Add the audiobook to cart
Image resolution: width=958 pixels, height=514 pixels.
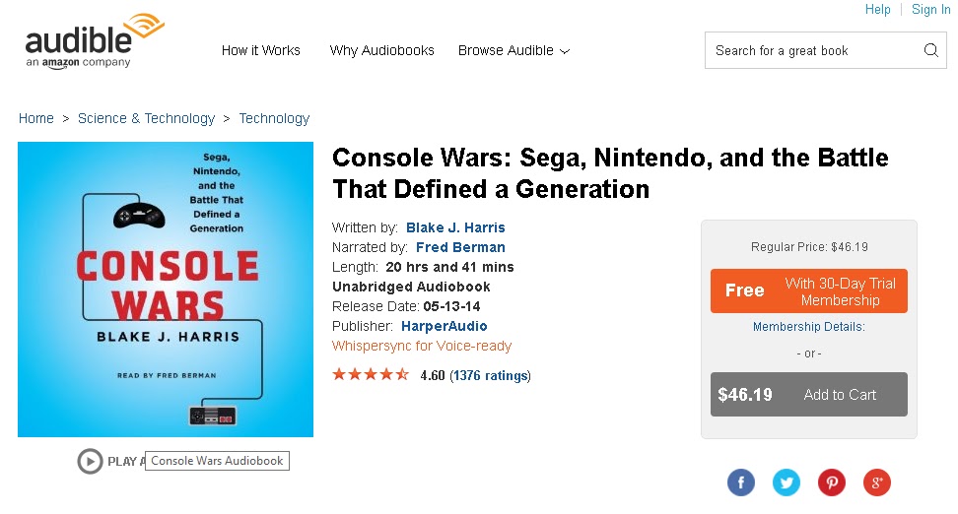[808, 395]
